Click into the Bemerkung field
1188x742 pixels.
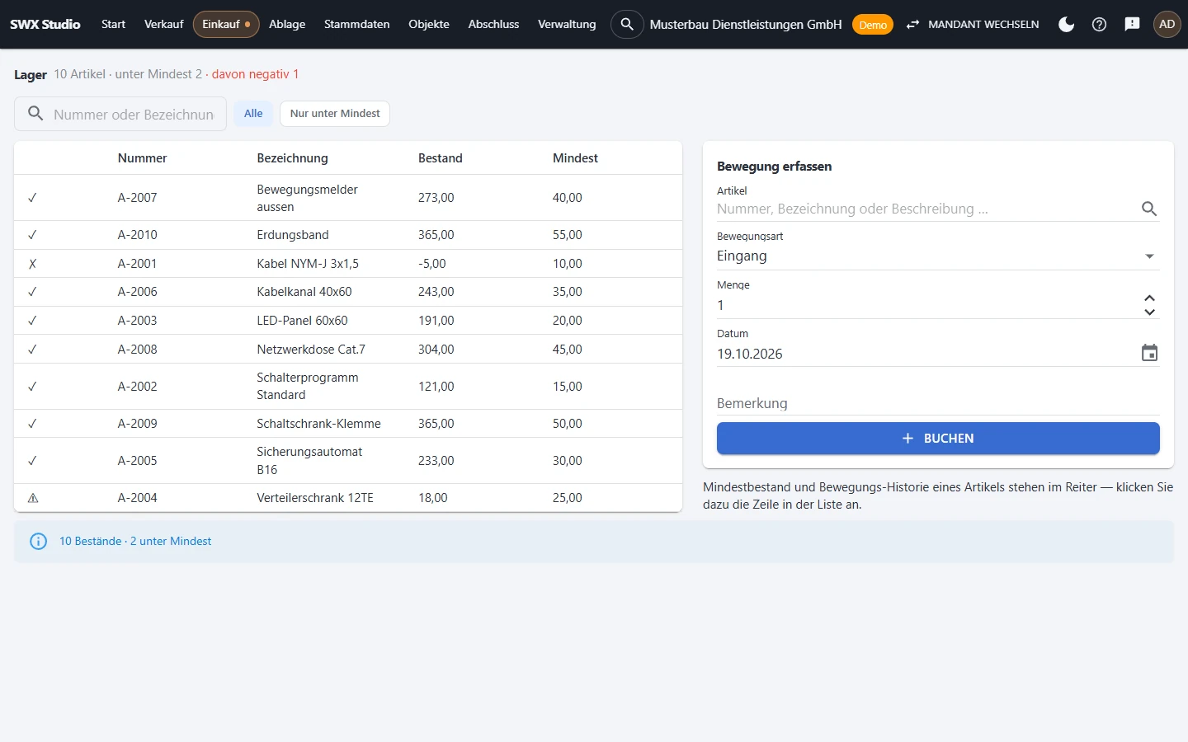938,403
